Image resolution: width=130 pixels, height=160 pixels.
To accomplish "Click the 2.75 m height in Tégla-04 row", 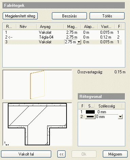I will [72, 37].
